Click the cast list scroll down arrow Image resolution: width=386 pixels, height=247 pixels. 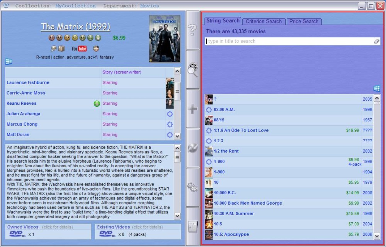coord(177,136)
